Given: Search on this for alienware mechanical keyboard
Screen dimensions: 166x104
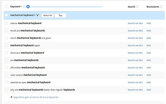Looking at the screenshot, I should [135, 53].
